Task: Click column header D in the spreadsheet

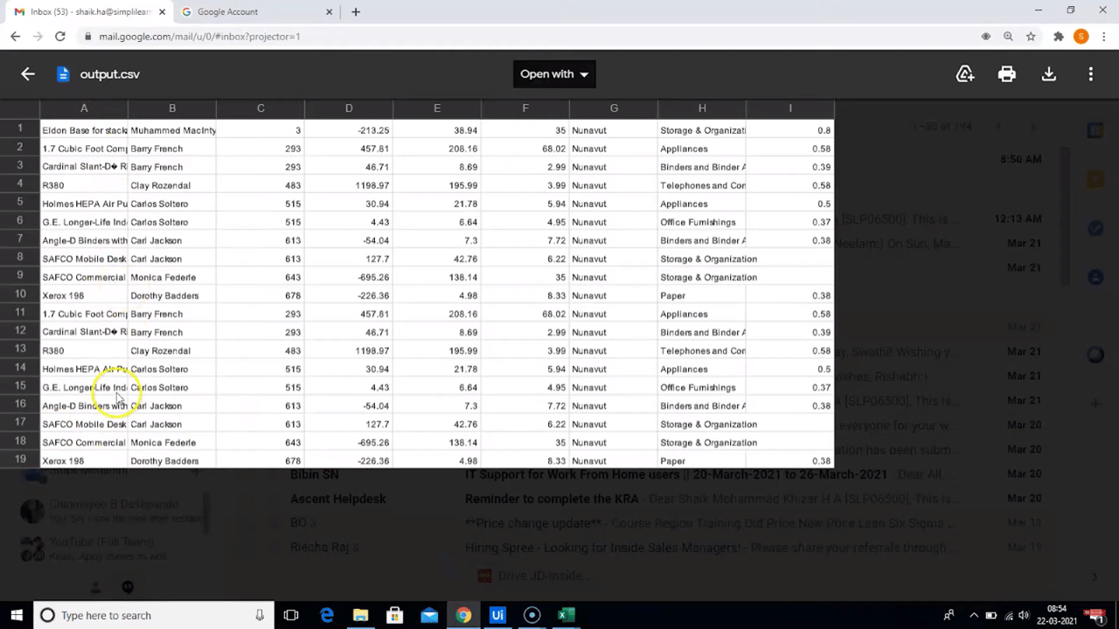Action: click(x=349, y=108)
